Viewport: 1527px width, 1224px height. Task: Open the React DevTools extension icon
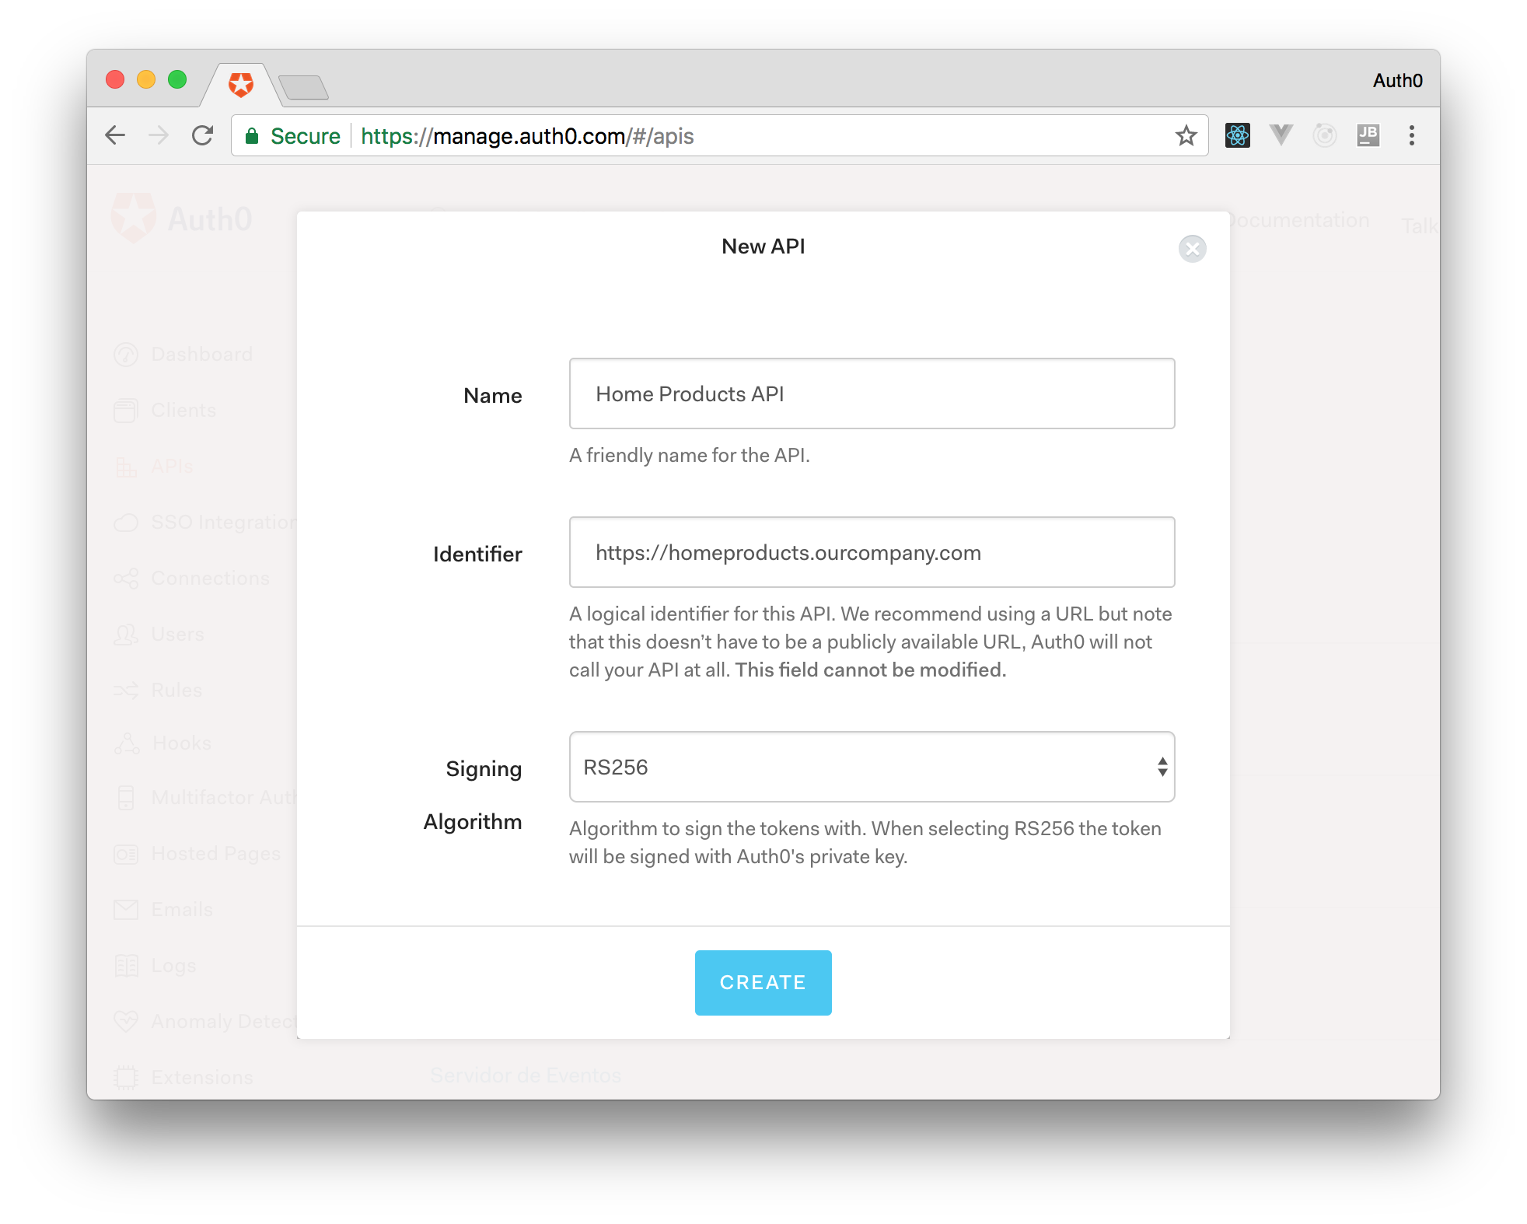tap(1237, 136)
